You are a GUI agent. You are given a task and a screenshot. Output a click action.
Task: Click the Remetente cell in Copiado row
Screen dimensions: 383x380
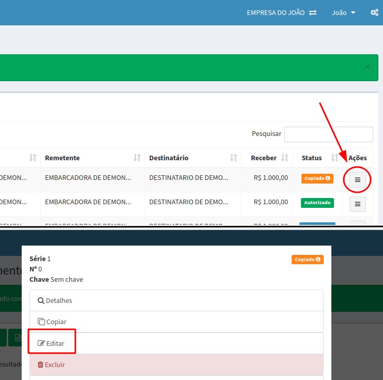[x=88, y=177]
